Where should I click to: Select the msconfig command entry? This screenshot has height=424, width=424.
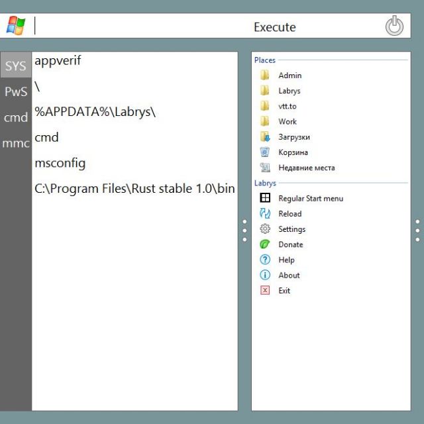tap(60, 163)
